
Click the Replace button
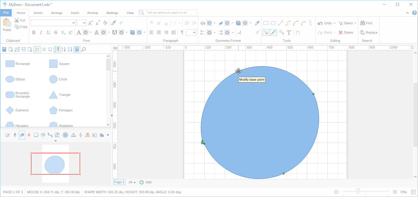pos(369,32)
